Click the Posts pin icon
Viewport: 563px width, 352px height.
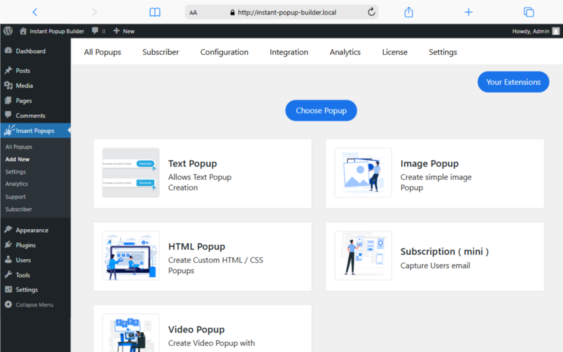(x=8, y=70)
